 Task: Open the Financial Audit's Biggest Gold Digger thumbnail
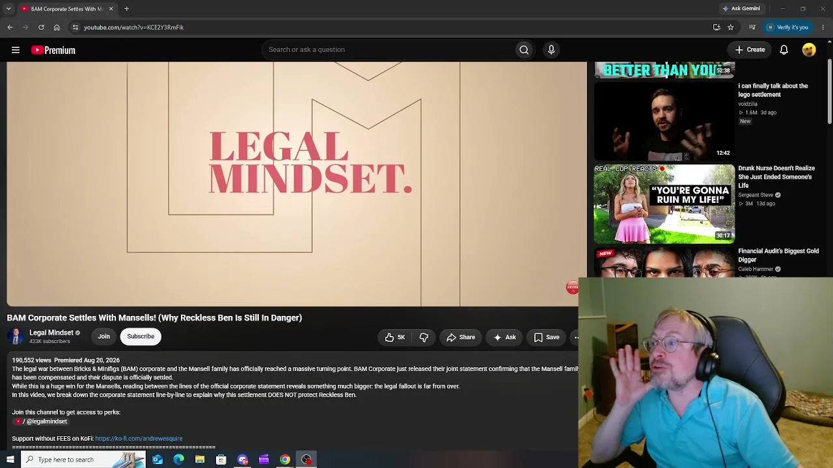[664, 263]
